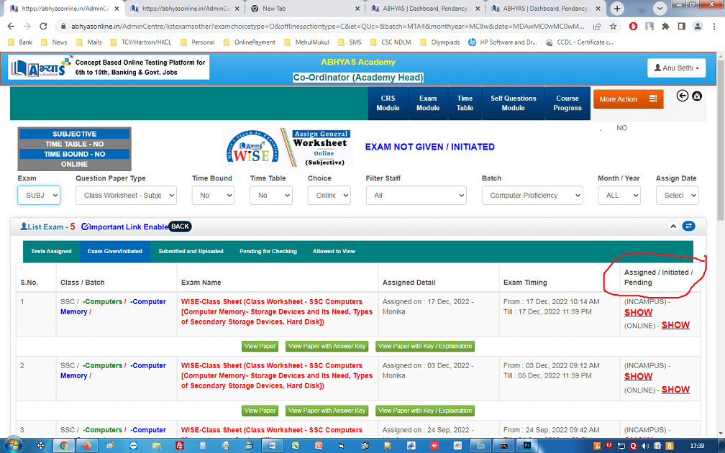Collapse the List Exam panel with the up chevron
Image resolution: width=725 pixels, height=453 pixels.
(673, 226)
